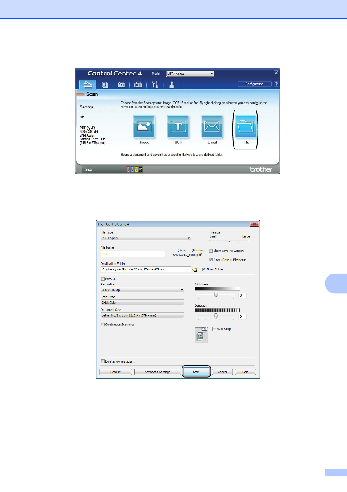Click the File Name field containing CCF

tap(133, 254)
